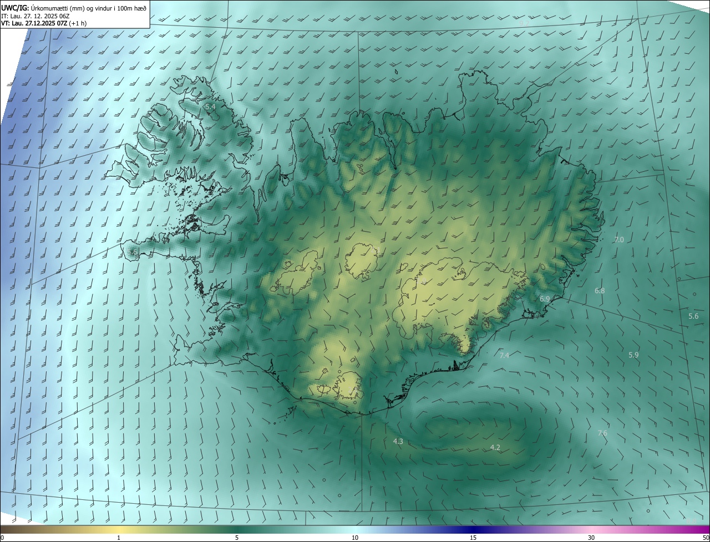Select the 15 tick label on the color scale
The width and height of the screenshot is (710, 542).
tap(473, 538)
